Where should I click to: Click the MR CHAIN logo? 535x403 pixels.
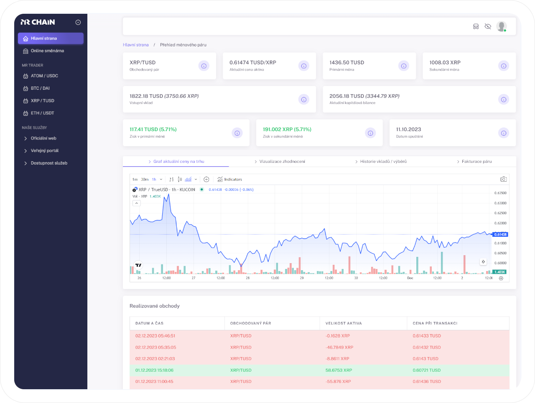tap(38, 22)
